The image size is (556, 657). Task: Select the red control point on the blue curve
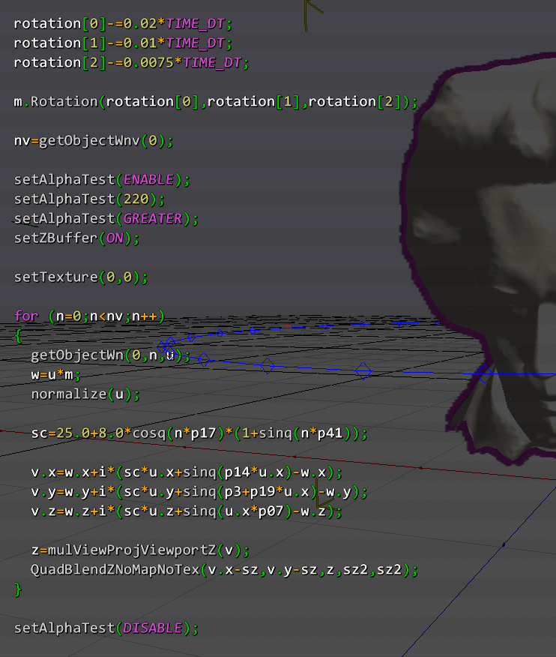(288, 328)
